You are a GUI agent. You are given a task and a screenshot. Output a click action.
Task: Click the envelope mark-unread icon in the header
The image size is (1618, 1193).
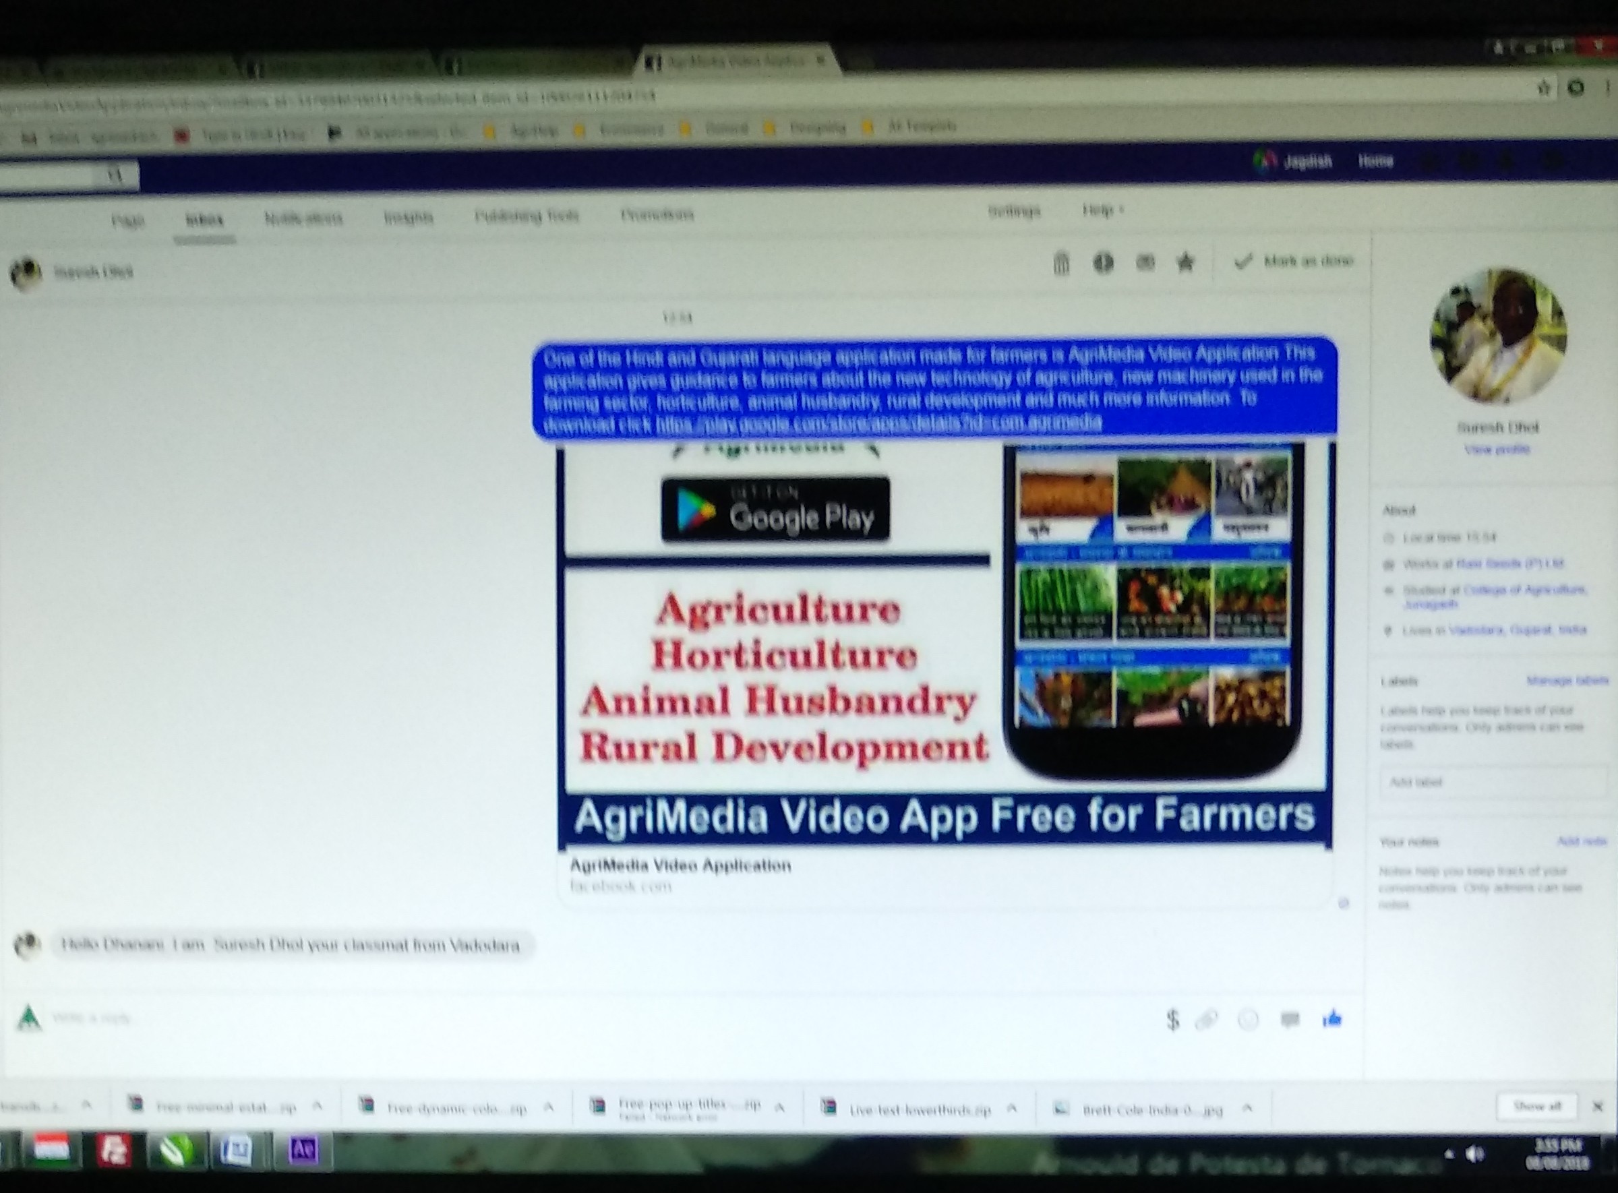pyautogui.click(x=1145, y=262)
